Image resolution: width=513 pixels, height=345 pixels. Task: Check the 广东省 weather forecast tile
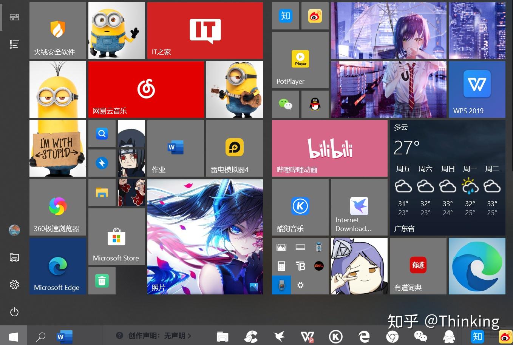pyautogui.click(x=447, y=177)
